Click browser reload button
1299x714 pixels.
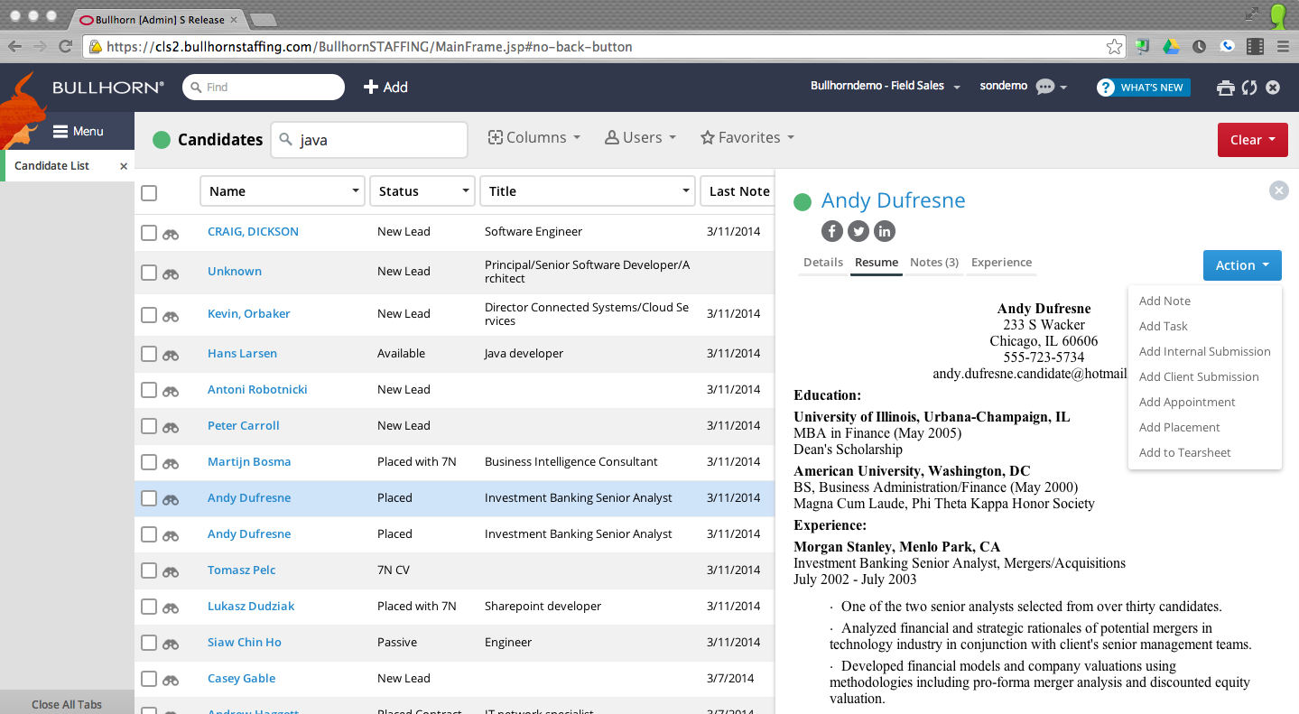65,46
